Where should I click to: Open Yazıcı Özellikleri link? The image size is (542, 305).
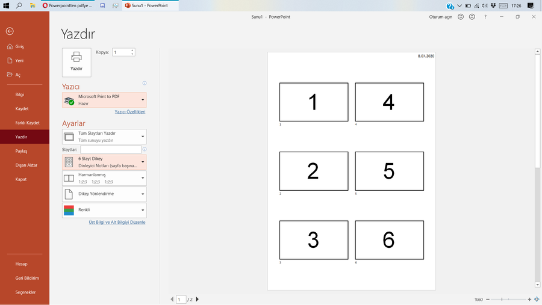point(130,112)
